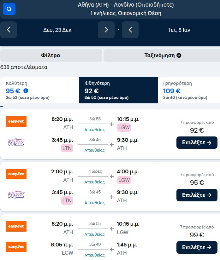
Task: Open the Φίλτρο filter panel
Action: pos(51,55)
